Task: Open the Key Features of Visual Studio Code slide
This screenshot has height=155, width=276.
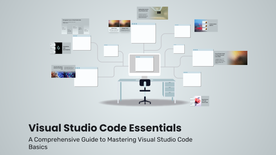Action: (200, 101)
